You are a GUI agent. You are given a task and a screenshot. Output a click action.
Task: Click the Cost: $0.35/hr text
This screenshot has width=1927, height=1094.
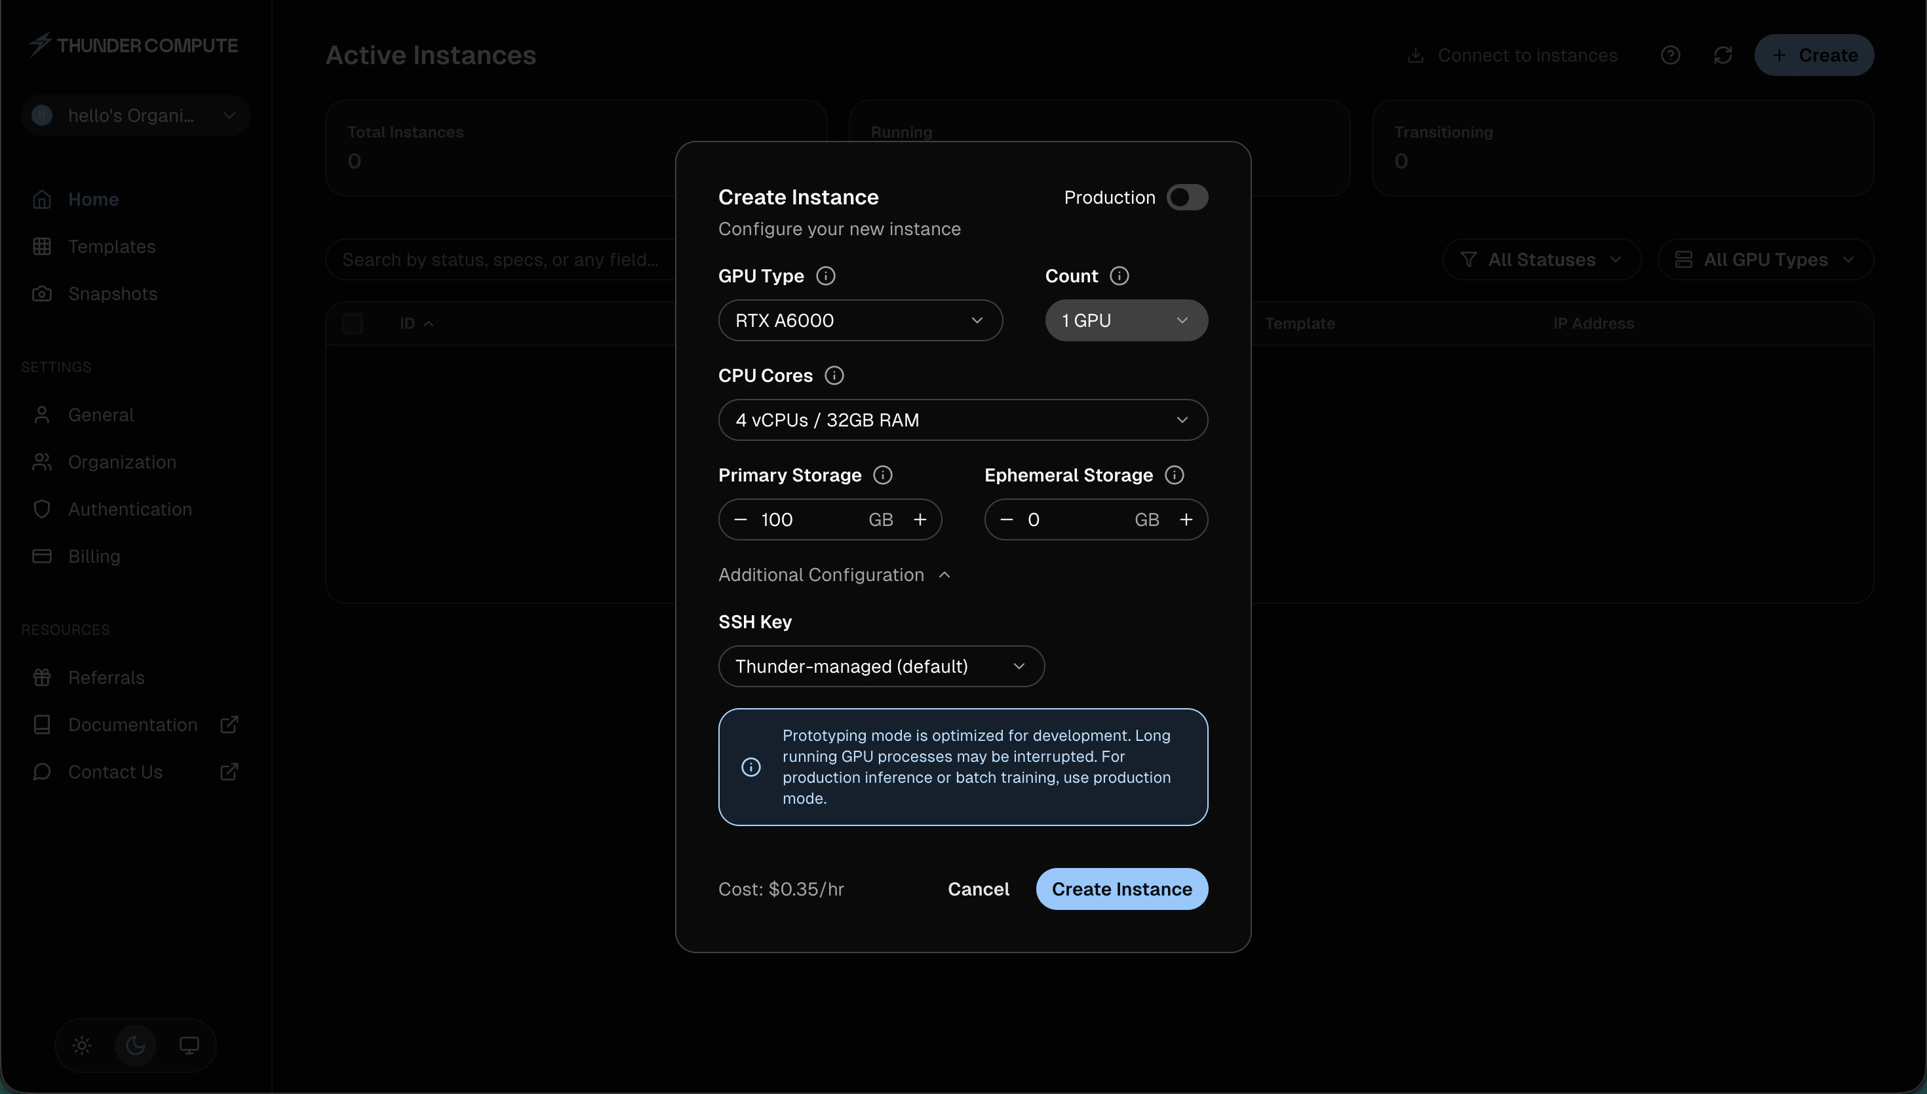click(x=781, y=890)
